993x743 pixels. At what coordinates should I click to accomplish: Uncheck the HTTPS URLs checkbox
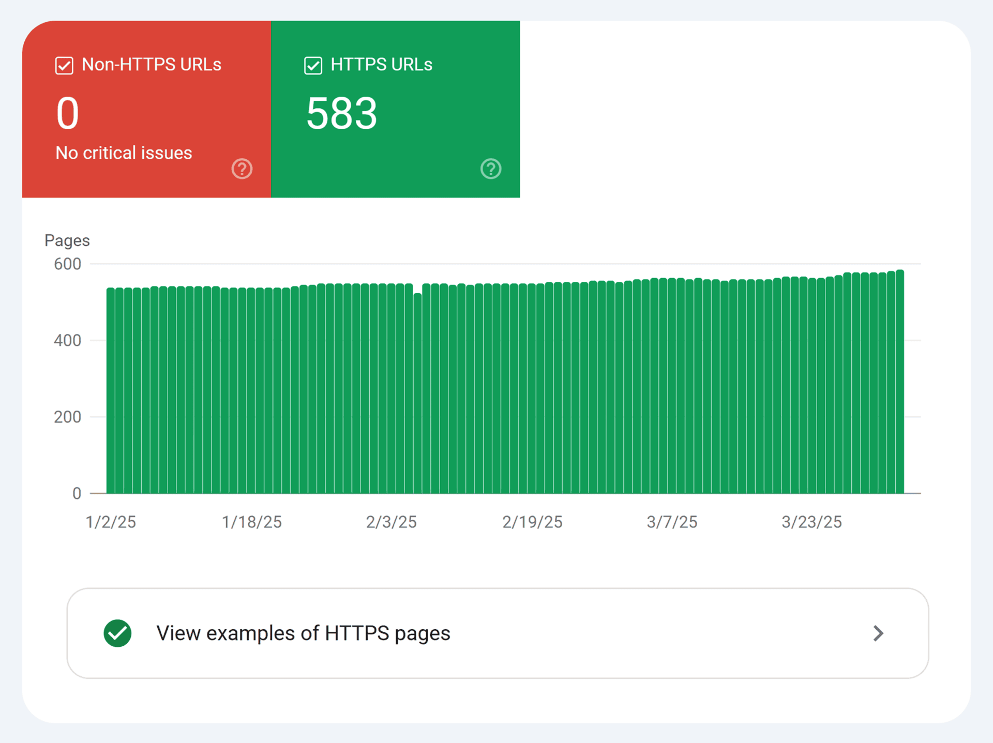click(313, 66)
